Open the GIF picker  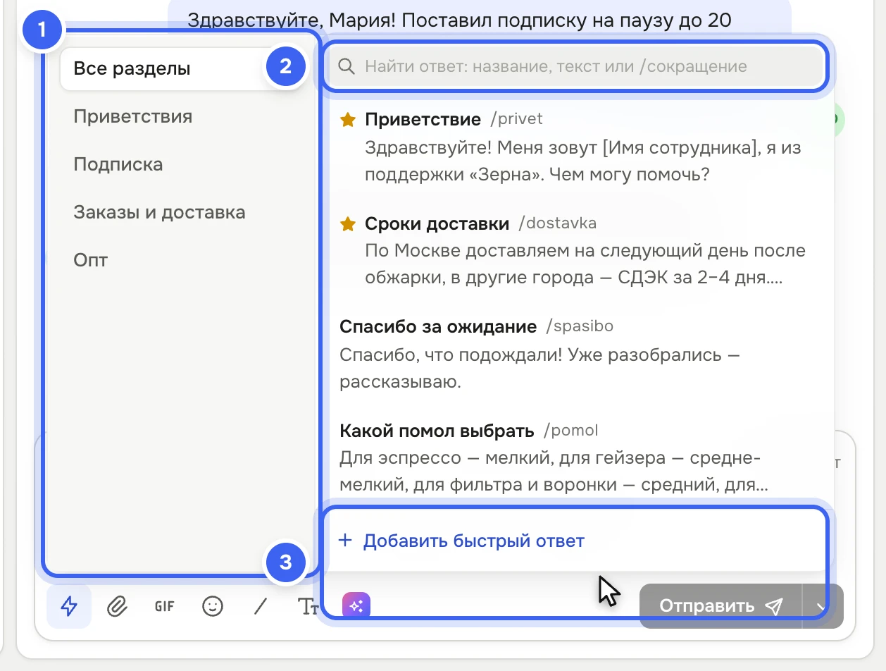click(165, 606)
